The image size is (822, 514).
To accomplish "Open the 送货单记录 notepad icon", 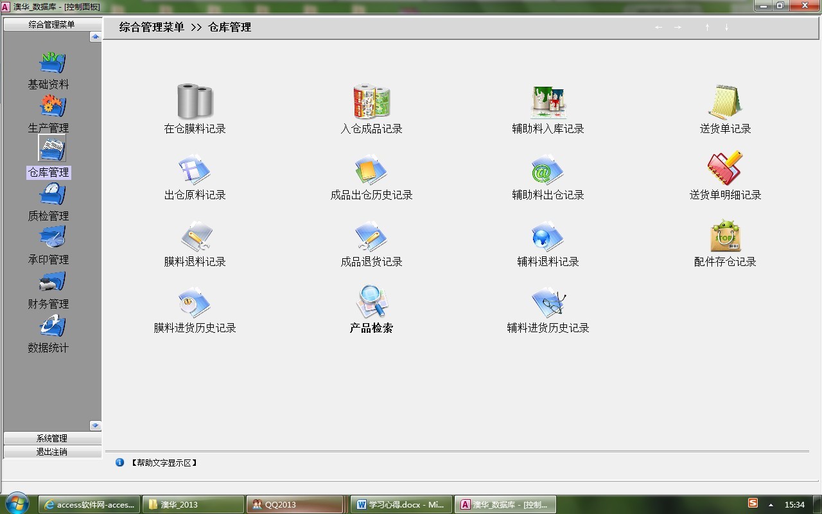I will [725, 102].
